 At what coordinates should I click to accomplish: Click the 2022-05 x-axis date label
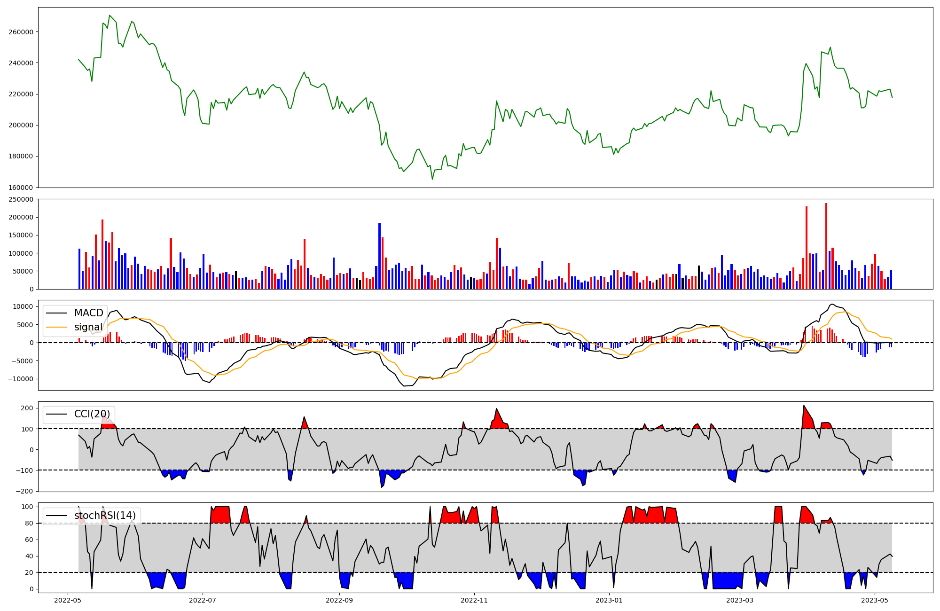click(x=68, y=600)
